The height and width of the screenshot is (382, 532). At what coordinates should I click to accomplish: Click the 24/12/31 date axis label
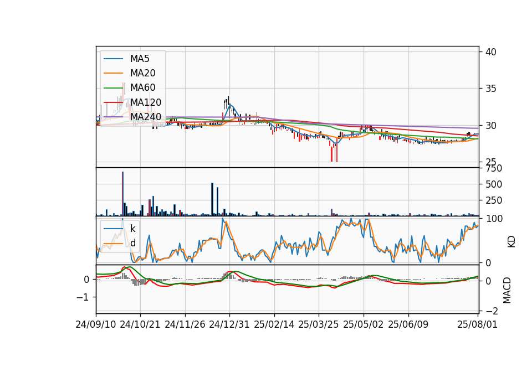(x=229, y=324)
